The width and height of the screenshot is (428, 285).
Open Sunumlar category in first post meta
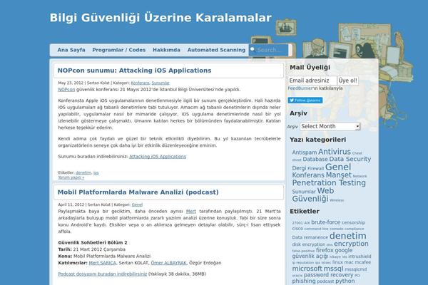160,83
